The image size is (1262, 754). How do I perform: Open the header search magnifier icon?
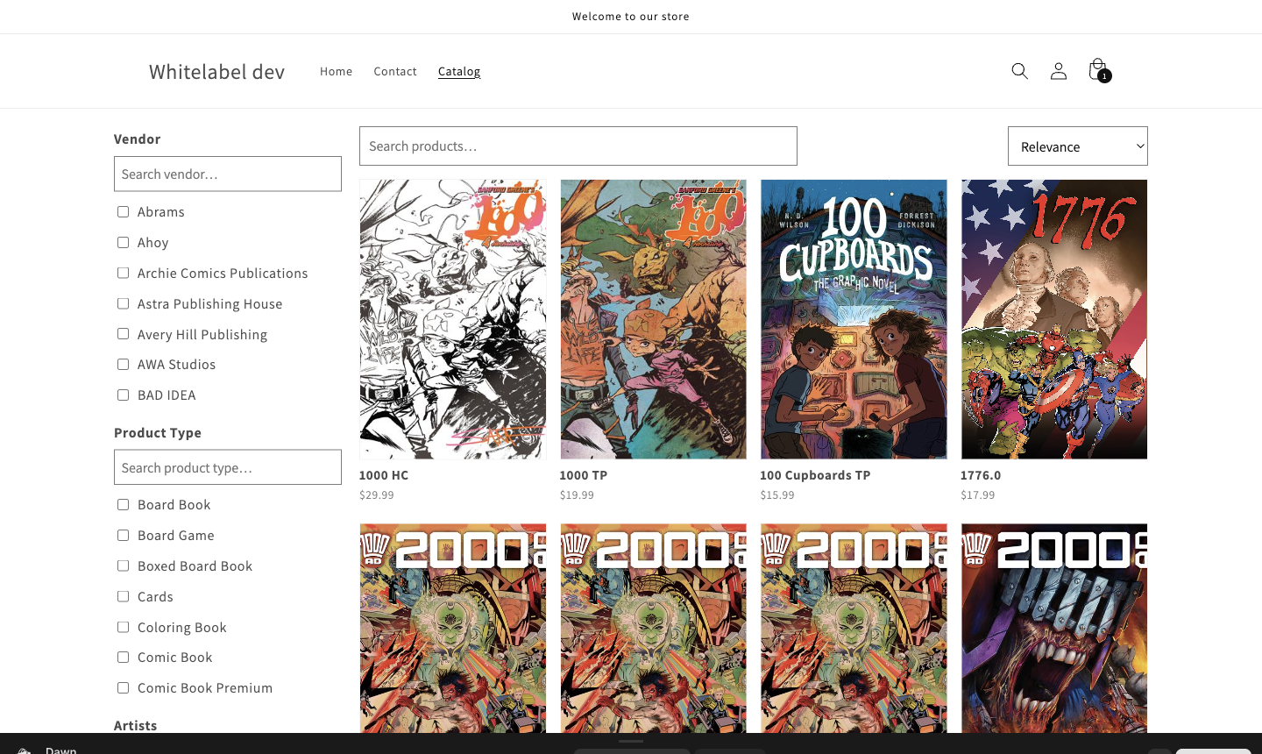[x=1019, y=71]
